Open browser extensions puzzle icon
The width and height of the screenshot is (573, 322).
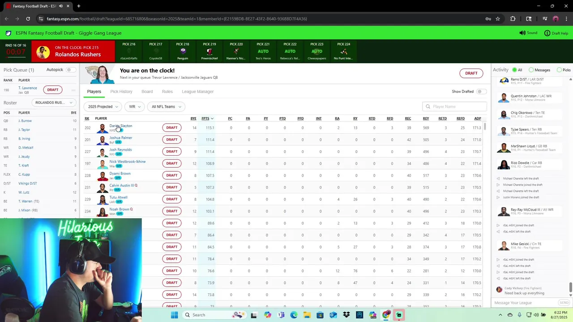tap(513, 19)
